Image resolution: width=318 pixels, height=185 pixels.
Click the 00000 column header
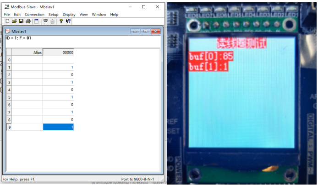click(x=58, y=53)
